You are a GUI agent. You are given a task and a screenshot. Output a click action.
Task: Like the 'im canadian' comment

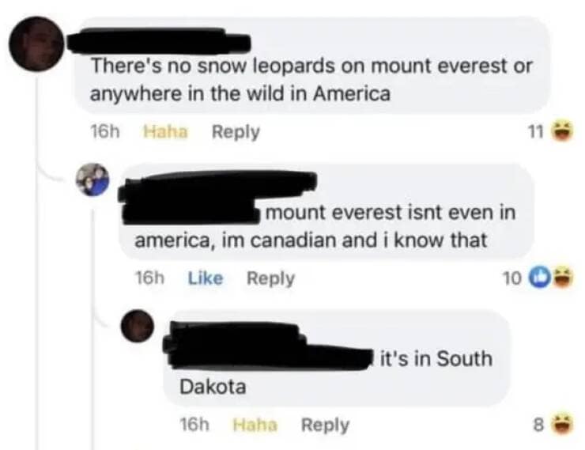(x=206, y=278)
